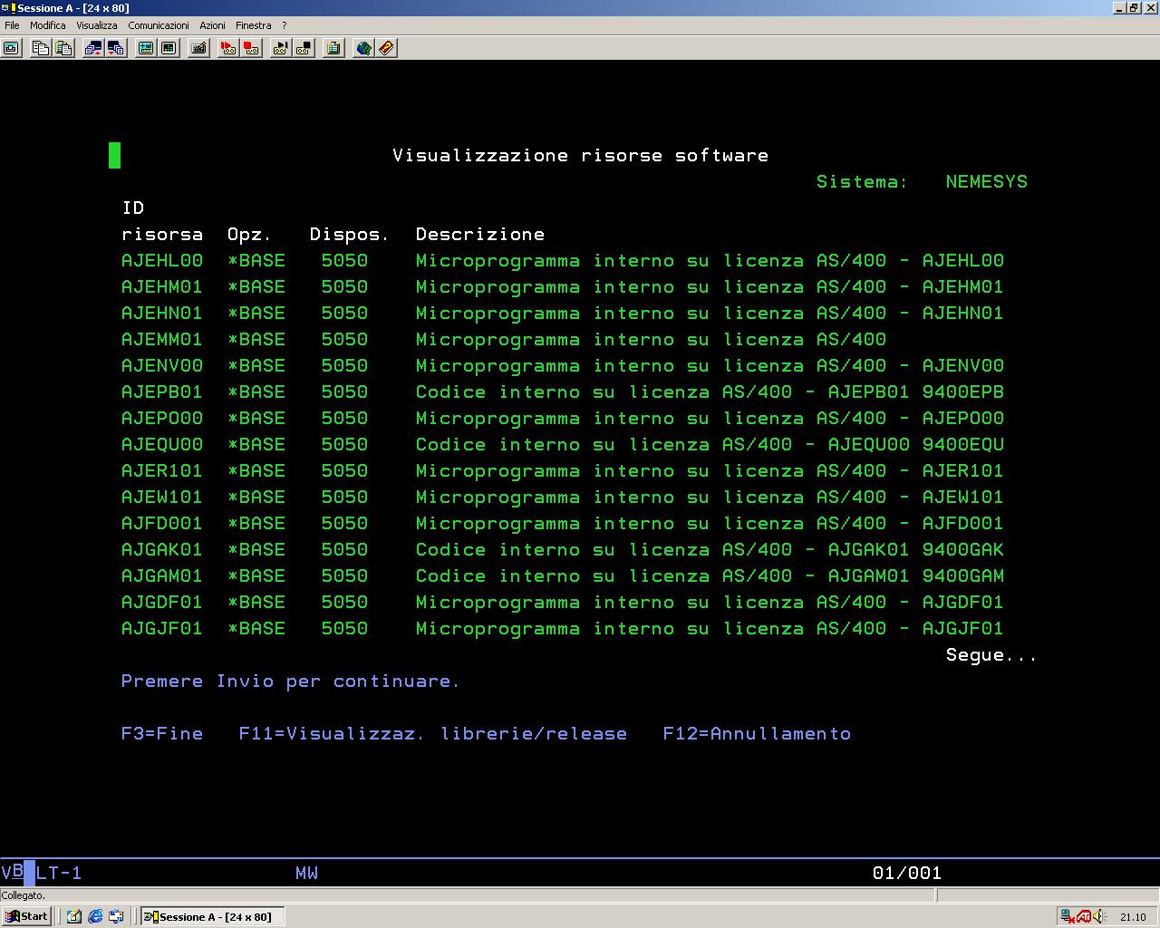Screen dimensions: 1160x928
Task: Click AJGDF01 resource ID in ID column
Action: 162,602
